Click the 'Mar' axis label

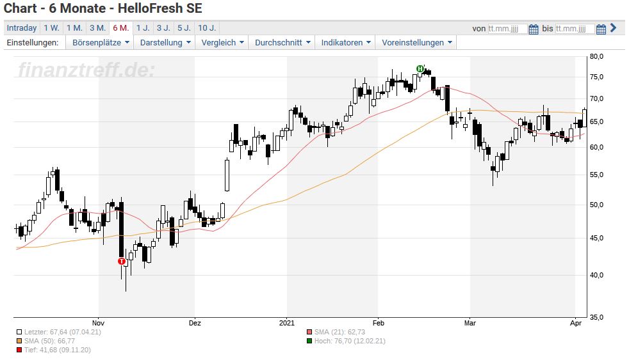[470, 323]
